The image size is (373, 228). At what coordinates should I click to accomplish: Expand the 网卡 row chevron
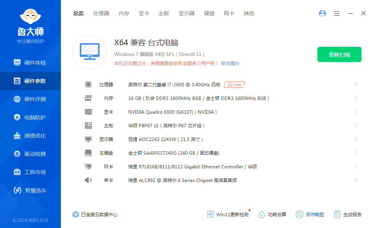tap(356, 166)
